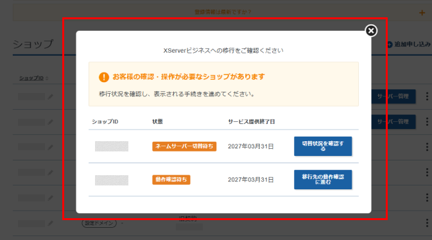Click the date beside ネームサーバー切替待ち
Image resolution: width=432 pixels, height=240 pixels.
point(251,146)
